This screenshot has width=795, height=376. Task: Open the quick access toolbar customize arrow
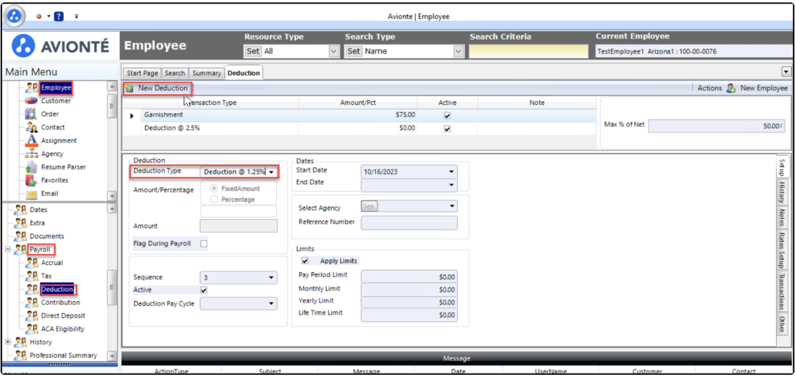pos(76,16)
